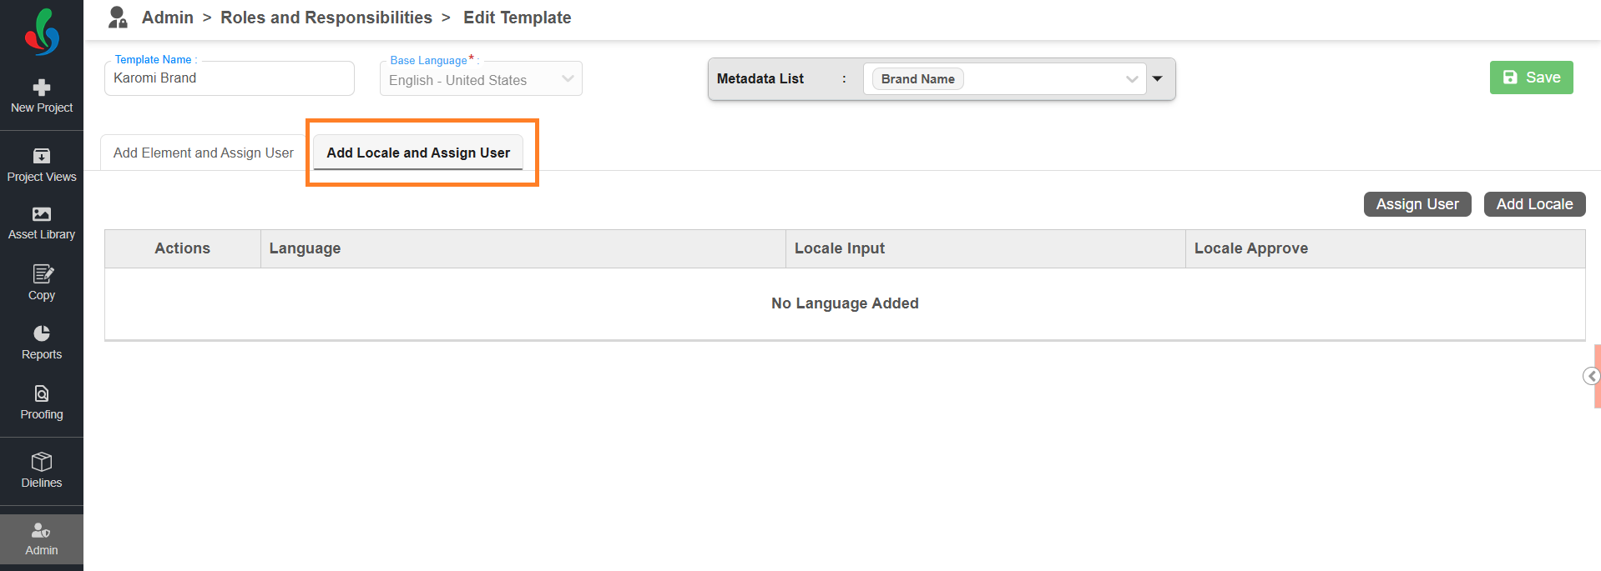
Task: Open New Project from the sidebar
Action: [42, 97]
